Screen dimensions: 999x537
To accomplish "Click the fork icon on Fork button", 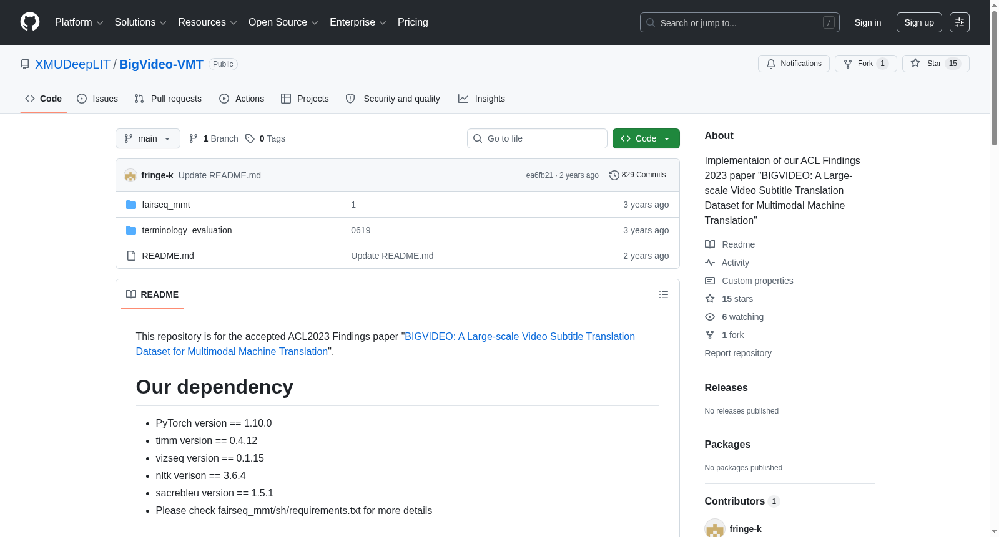I will pyautogui.click(x=848, y=64).
